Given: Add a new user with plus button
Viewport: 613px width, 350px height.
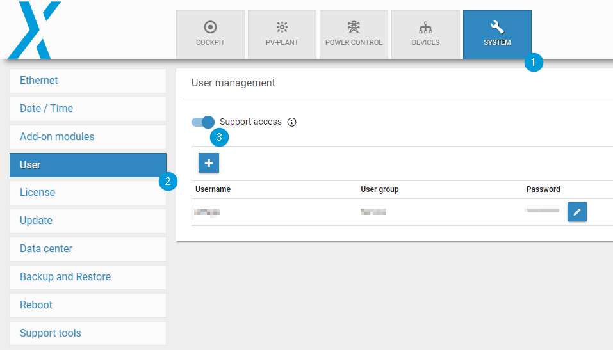Looking at the screenshot, I should (209, 163).
